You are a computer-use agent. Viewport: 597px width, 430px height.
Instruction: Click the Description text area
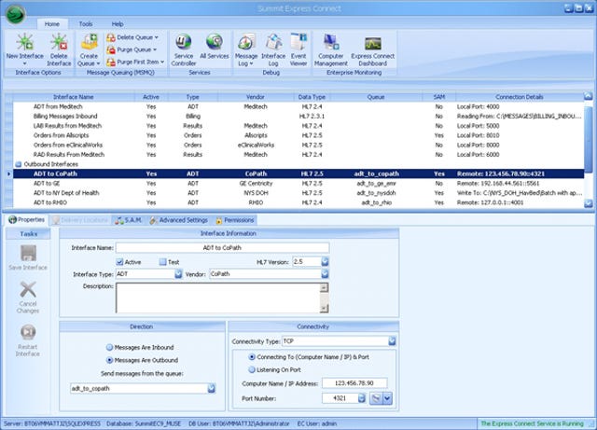(218, 298)
